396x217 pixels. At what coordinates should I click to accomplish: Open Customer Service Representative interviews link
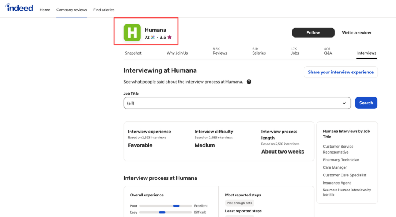(x=338, y=149)
